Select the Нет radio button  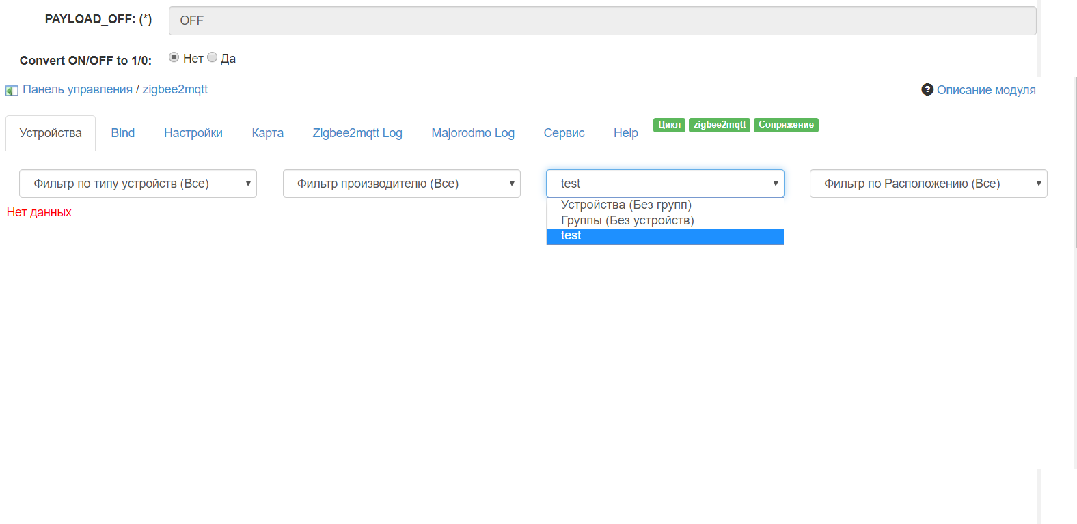pos(174,57)
